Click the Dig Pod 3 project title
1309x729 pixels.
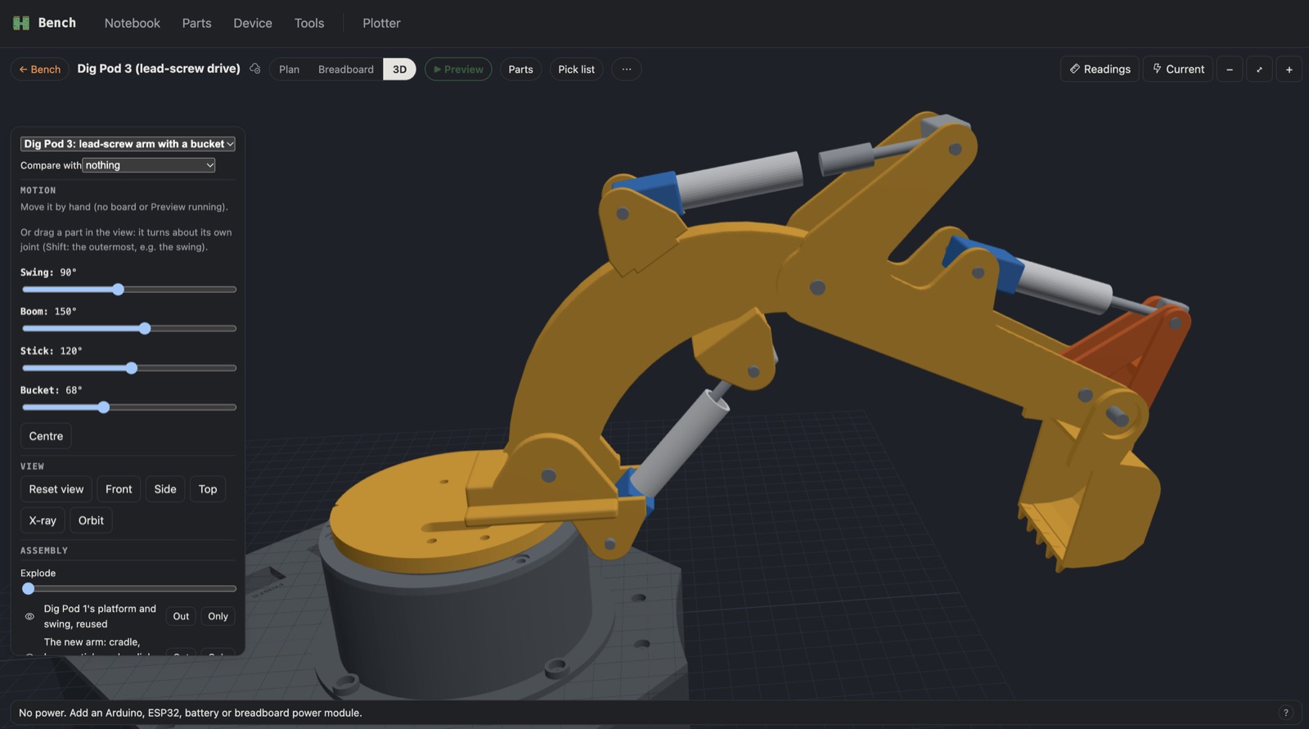(159, 69)
